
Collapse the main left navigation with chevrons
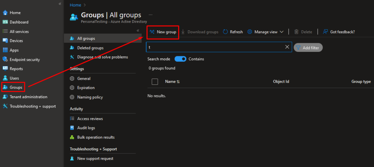(60, 4)
